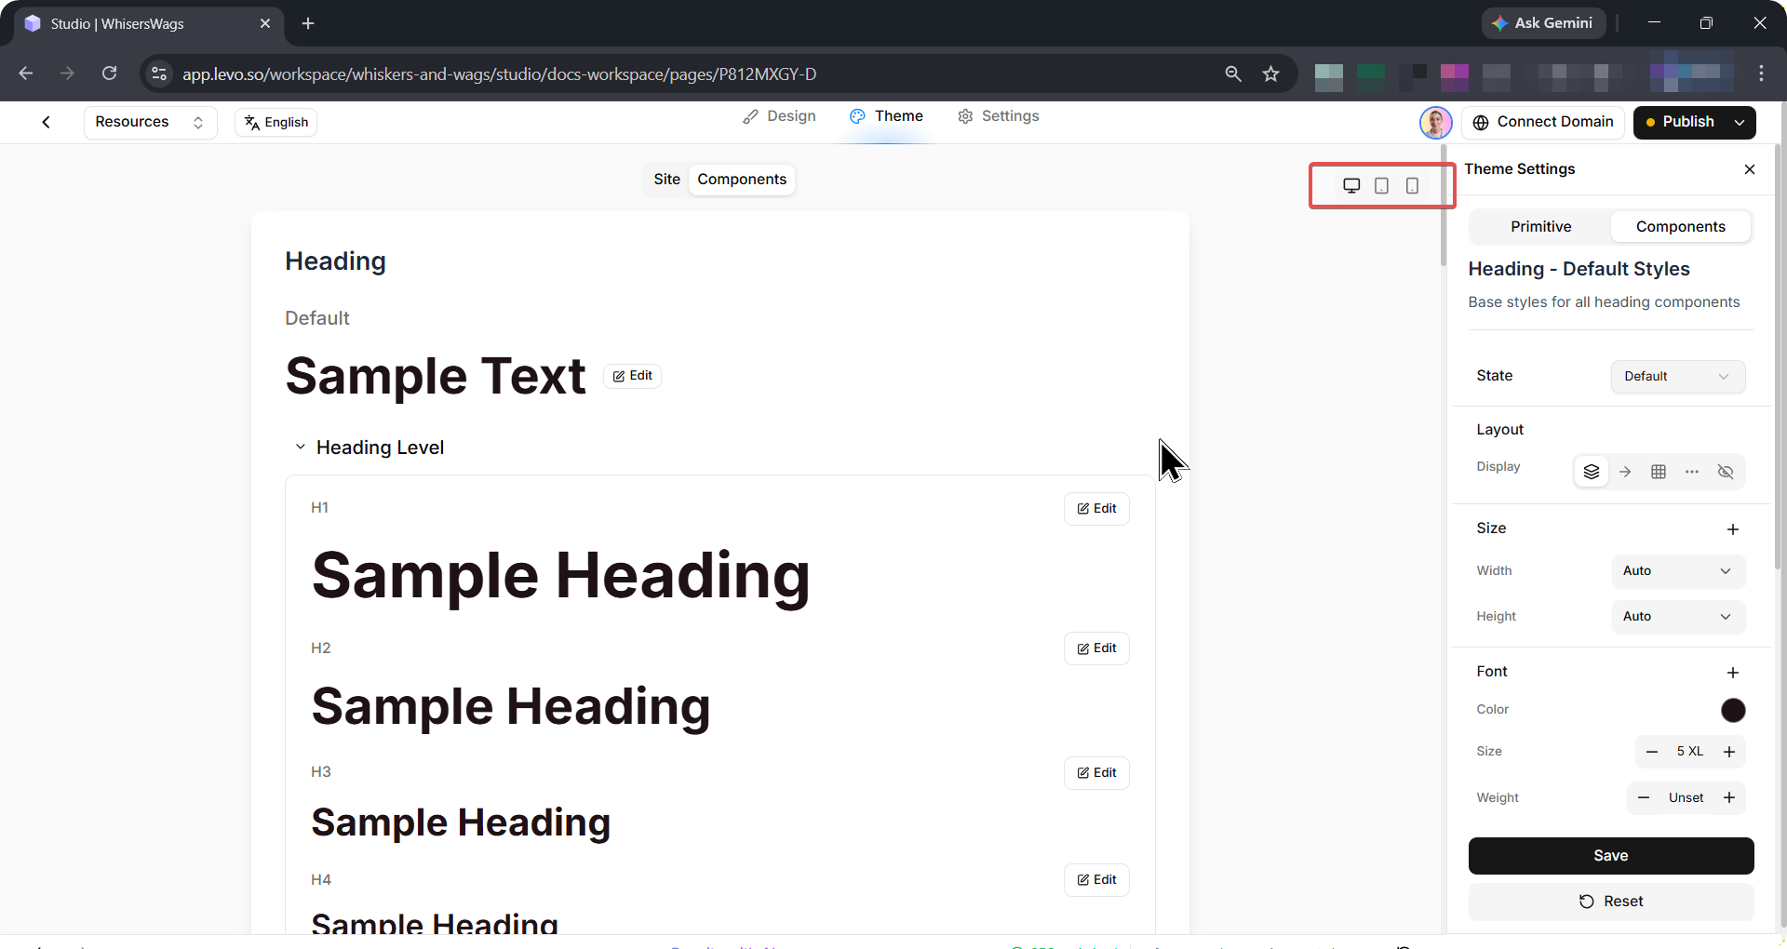
Task: Select the stacked layers display option
Action: click(1592, 472)
